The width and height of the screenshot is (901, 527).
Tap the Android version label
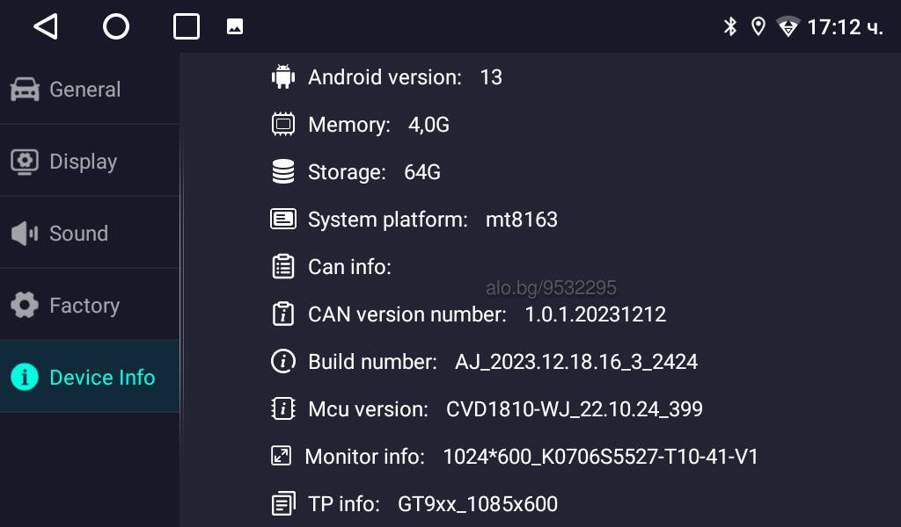385,77
